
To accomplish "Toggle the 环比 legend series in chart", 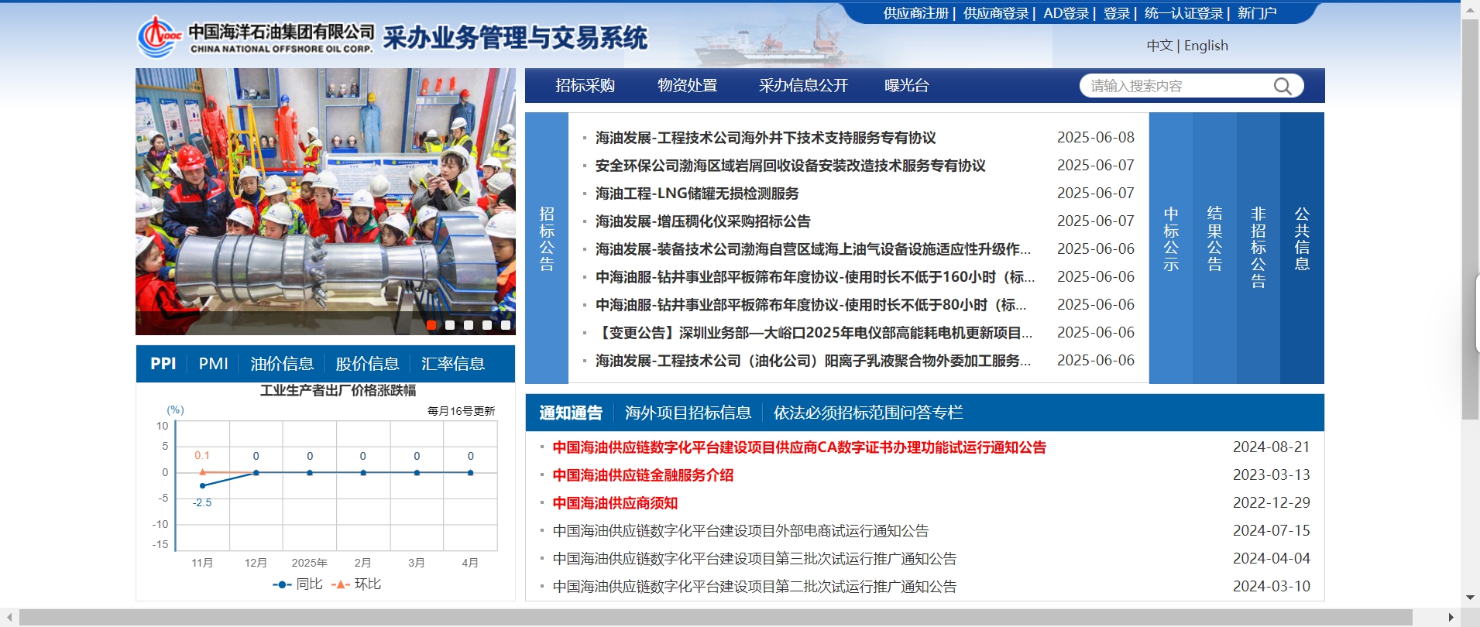I will pyautogui.click(x=356, y=584).
